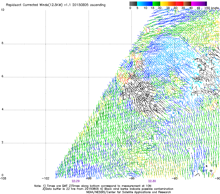Click the longitude axis label '-102'

click(x=45, y=178)
